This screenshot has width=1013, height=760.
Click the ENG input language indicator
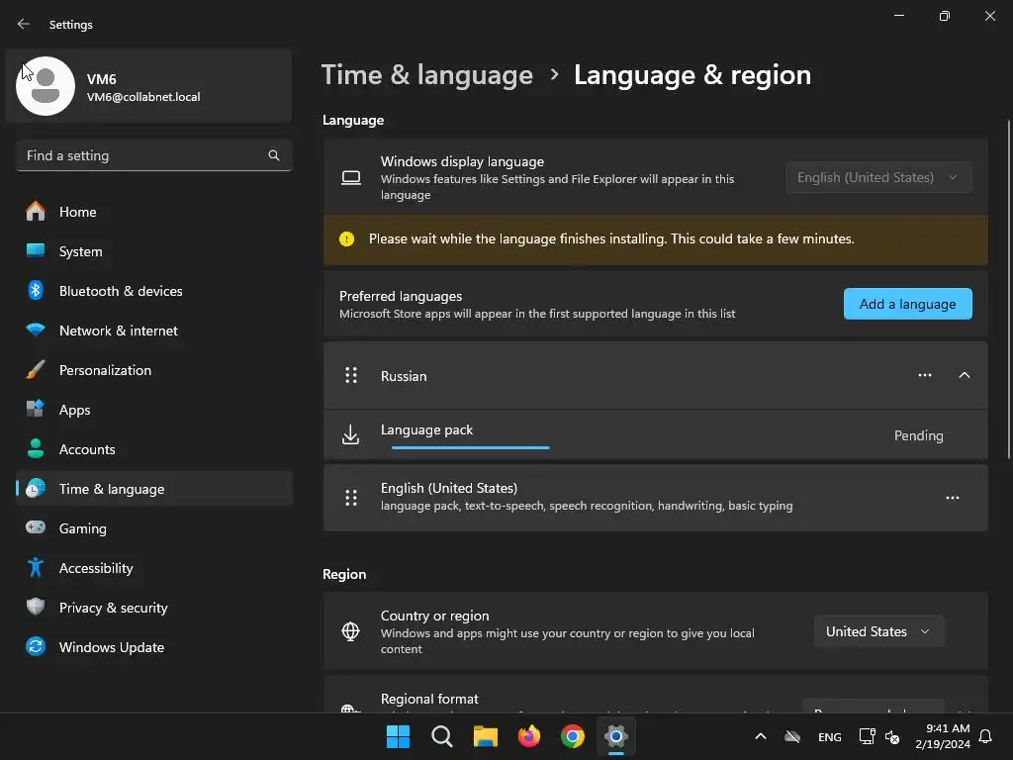pos(830,736)
